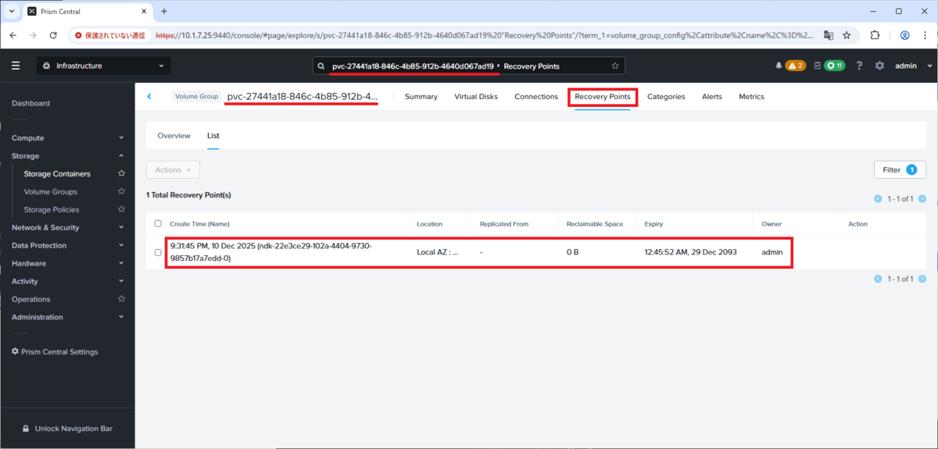The image size is (938, 449).
Task: Open the hamburger navigation menu
Action: click(16, 66)
